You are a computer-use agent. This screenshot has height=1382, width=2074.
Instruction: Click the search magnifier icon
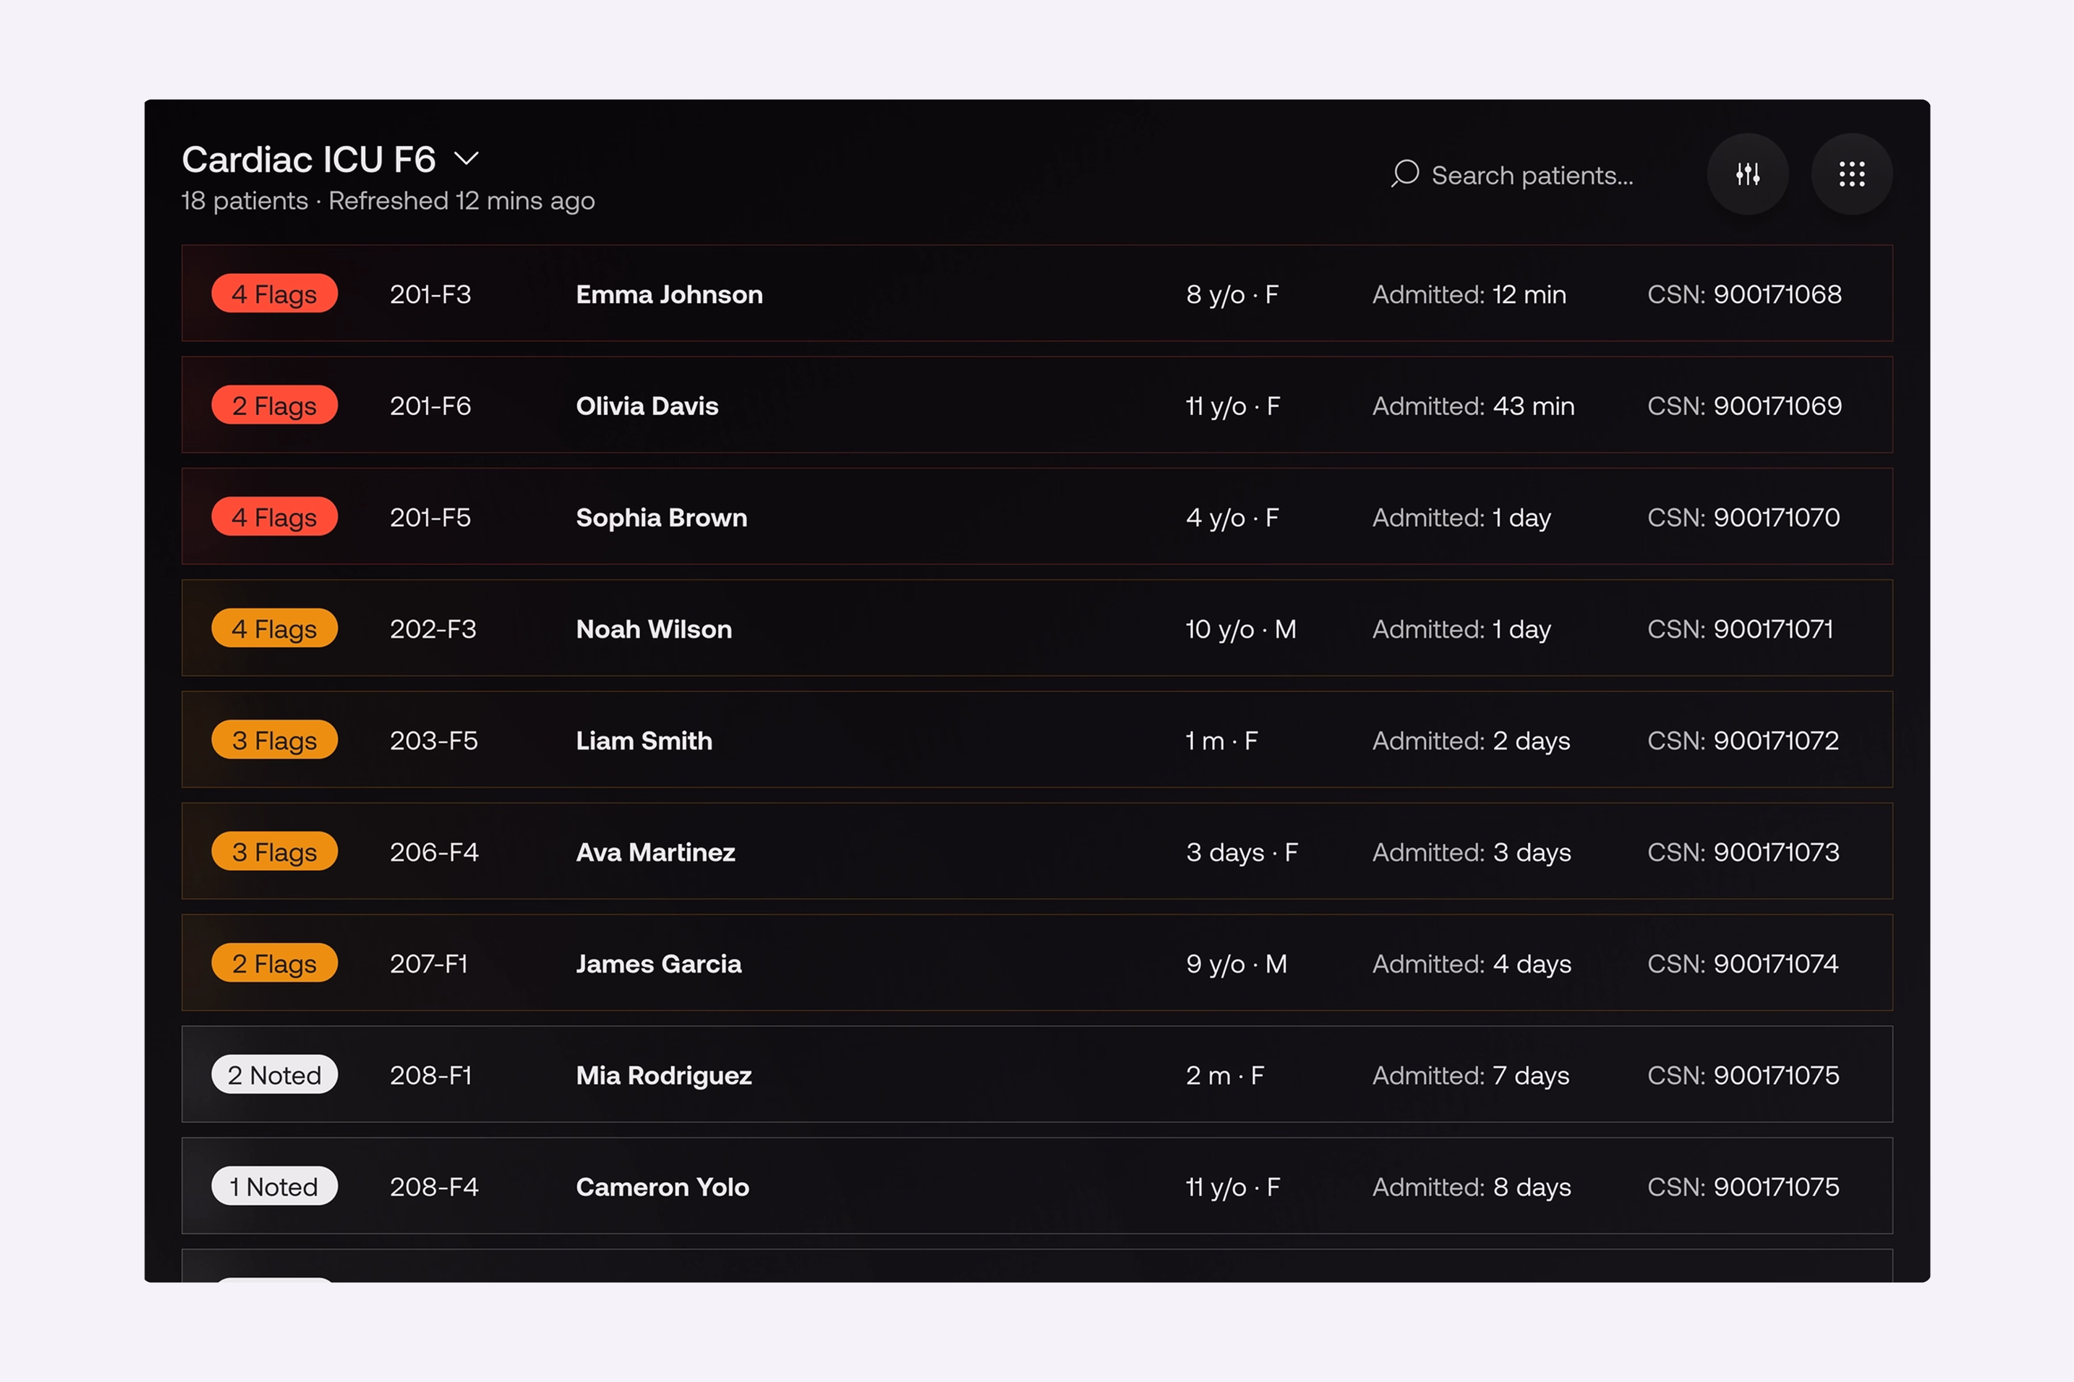coord(1405,174)
